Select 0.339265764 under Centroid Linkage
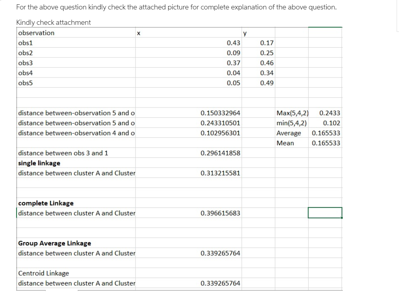This screenshot has width=399, height=300. coord(189,283)
